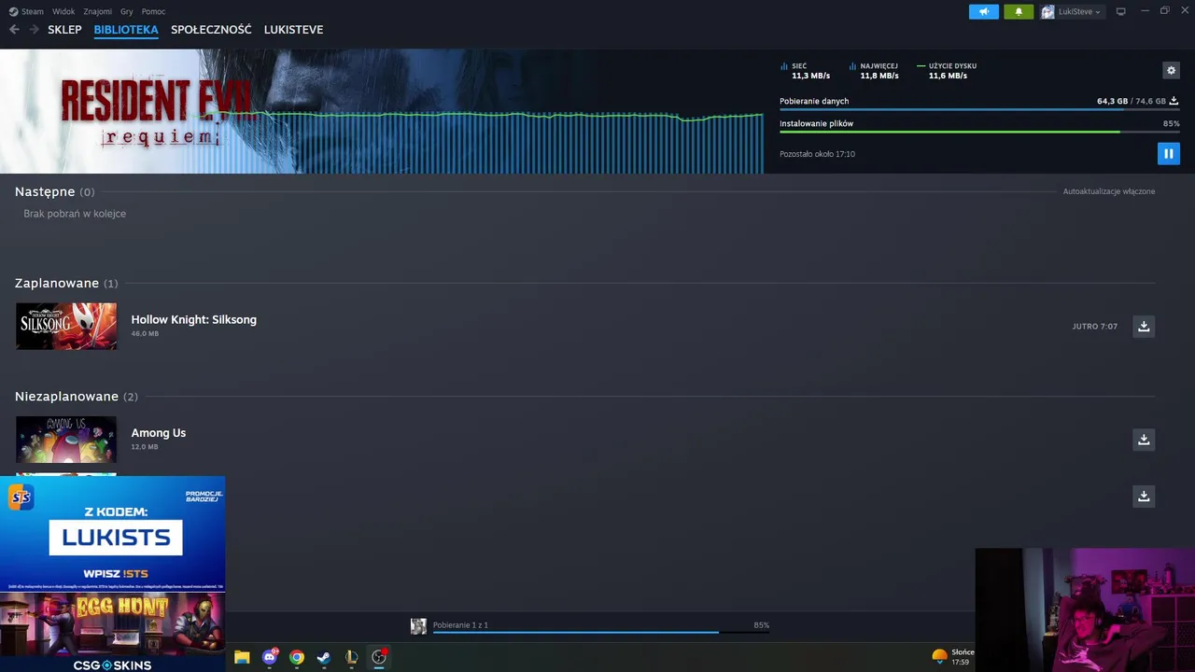
Task: Click the download icon below Among Us row
Action: tap(1144, 496)
